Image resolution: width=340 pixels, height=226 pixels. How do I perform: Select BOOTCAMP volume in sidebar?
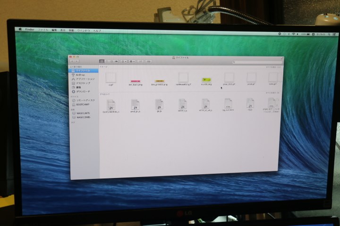(84, 105)
